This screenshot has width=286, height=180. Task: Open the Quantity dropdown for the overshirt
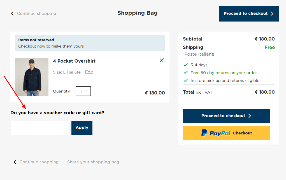click(x=83, y=91)
